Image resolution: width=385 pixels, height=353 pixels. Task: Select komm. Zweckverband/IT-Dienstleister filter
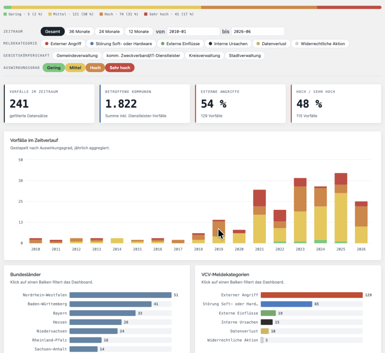[143, 56]
